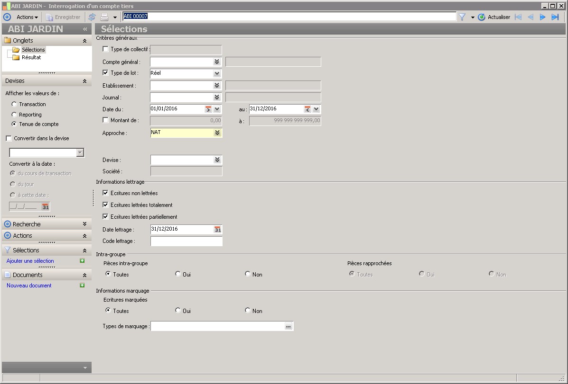Screen dimensions: 568x384
Task: Enable Type de collectif checkbox
Action: click(105, 49)
